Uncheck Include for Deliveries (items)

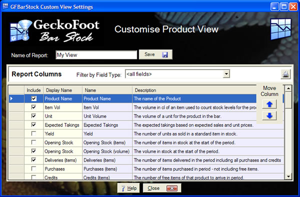tap(34, 160)
